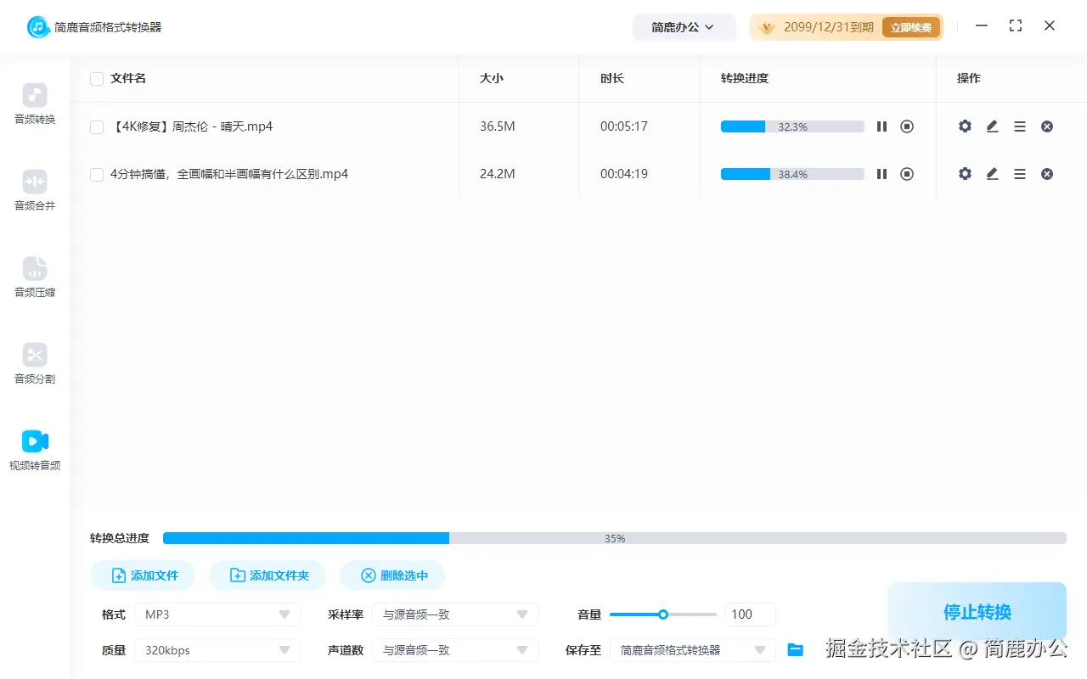Click the 32.3% progress bar
Screen dimensions: 1087x679
[792, 126]
